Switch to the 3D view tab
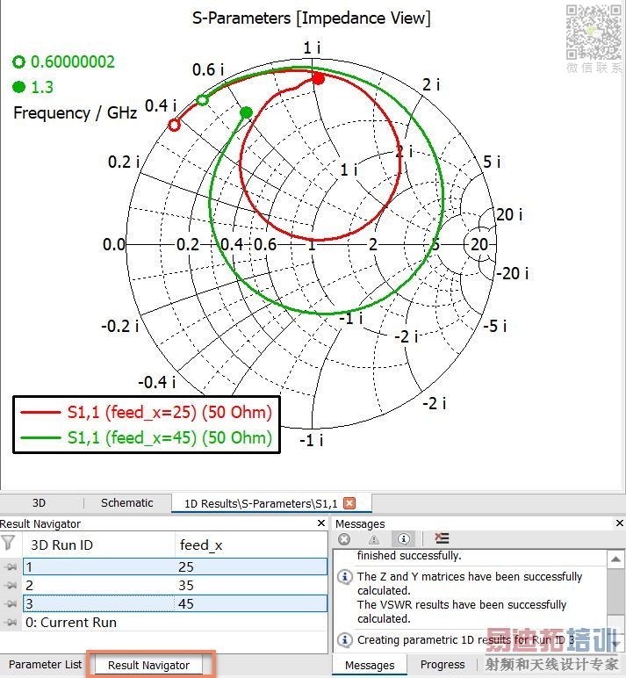The width and height of the screenshot is (626, 678). coord(39,503)
